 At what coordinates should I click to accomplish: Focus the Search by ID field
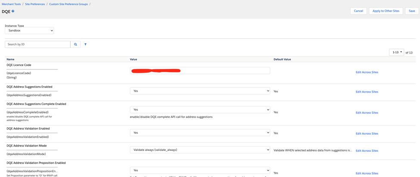pyautogui.click(x=38, y=45)
